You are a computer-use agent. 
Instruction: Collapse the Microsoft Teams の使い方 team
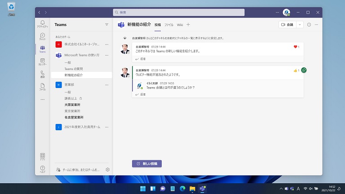82,55
